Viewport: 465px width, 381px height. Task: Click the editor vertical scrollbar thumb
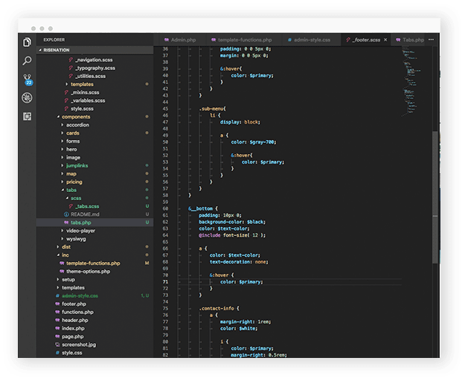(x=434, y=197)
